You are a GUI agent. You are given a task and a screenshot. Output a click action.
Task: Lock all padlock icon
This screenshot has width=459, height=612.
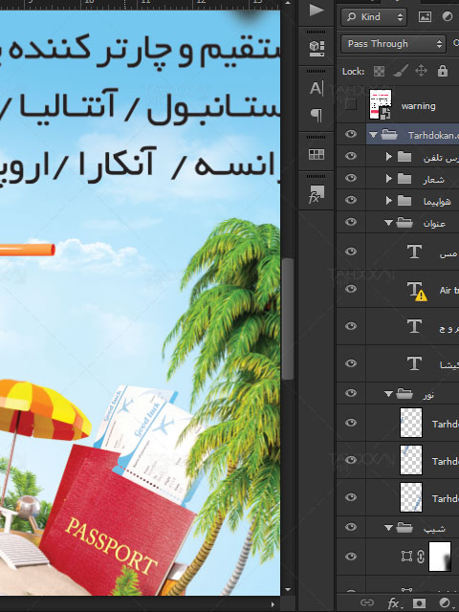coord(443,71)
